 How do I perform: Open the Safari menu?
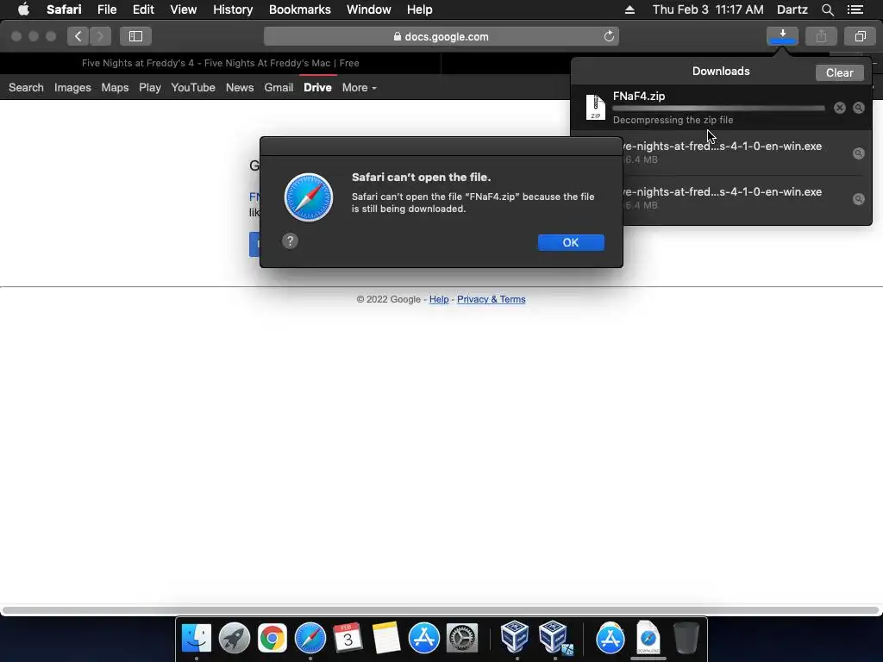(x=64, y=9)
